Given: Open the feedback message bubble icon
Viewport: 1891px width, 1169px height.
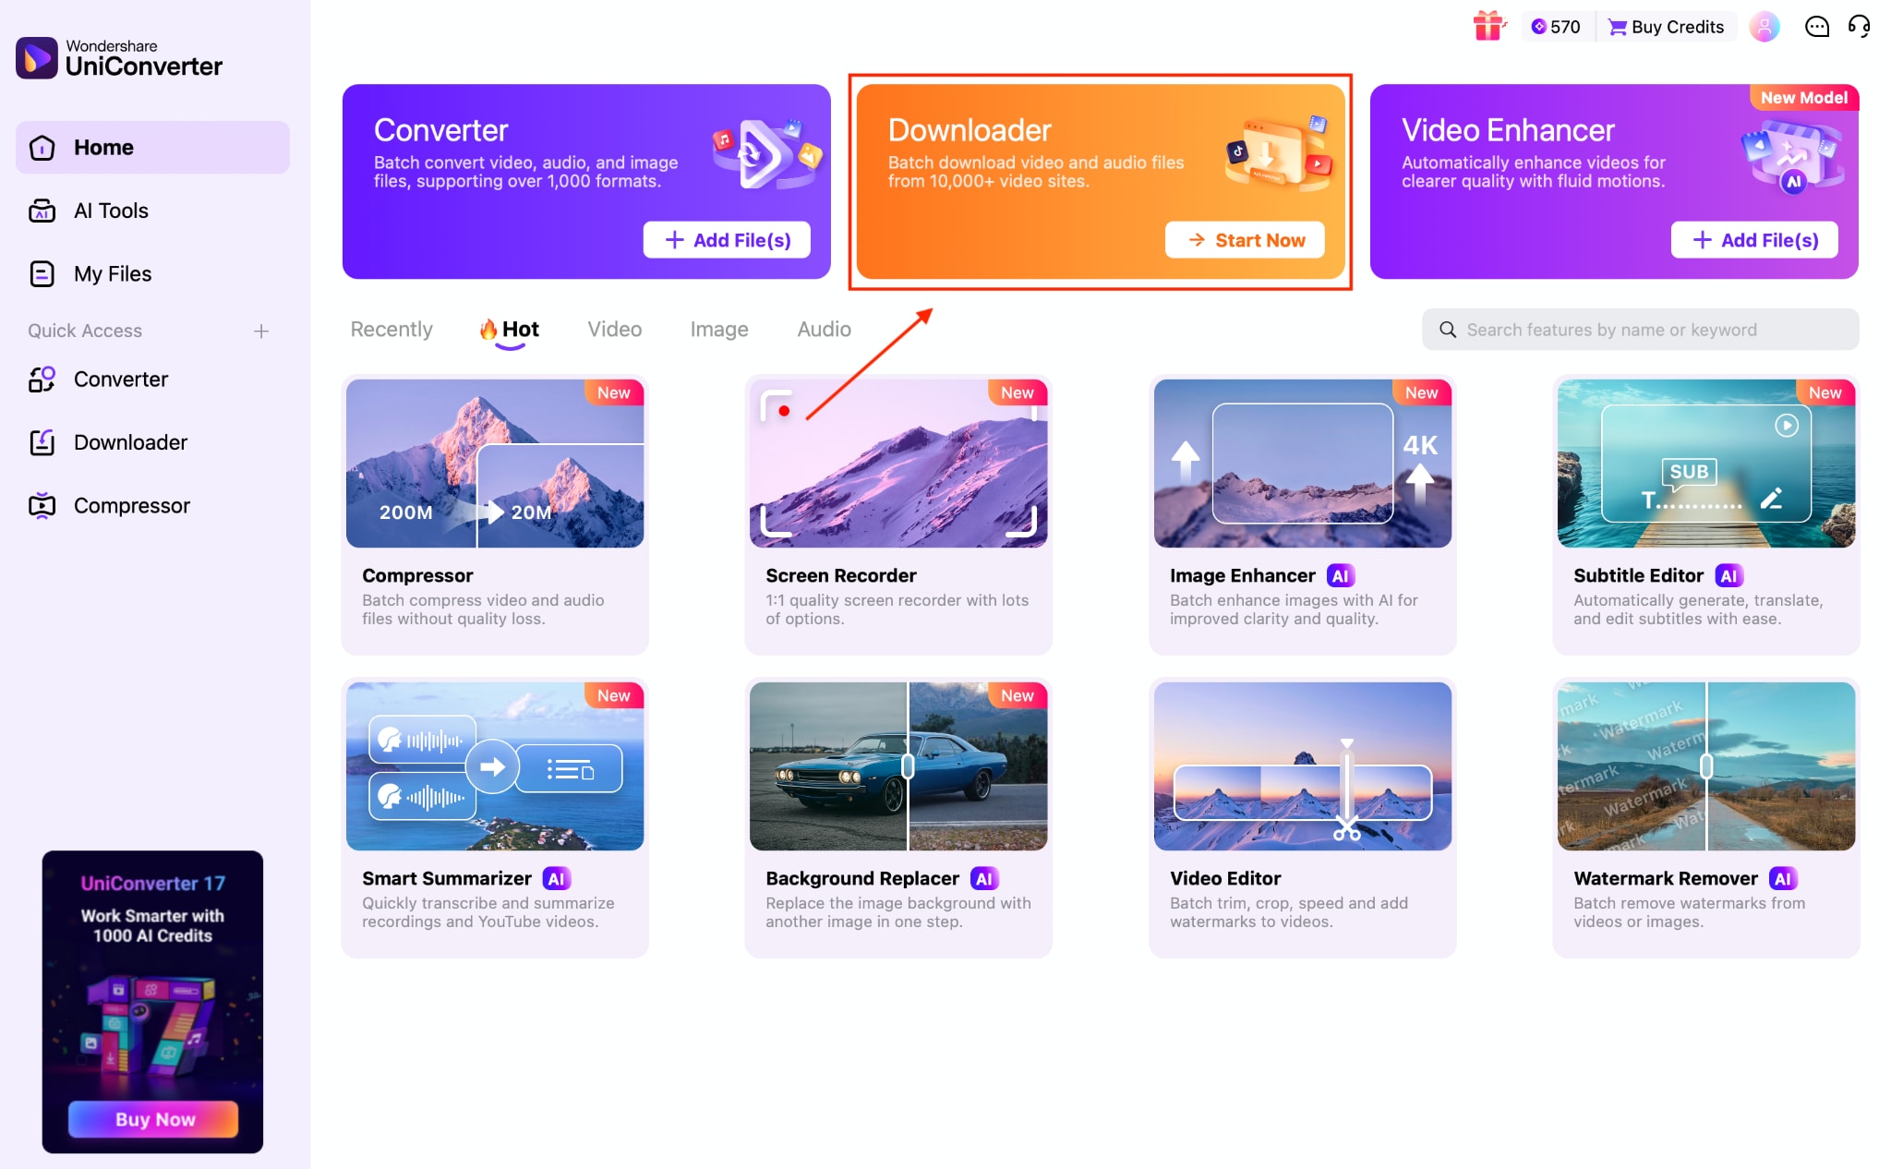Looking at the screenshot, I should coord(1817,27).
